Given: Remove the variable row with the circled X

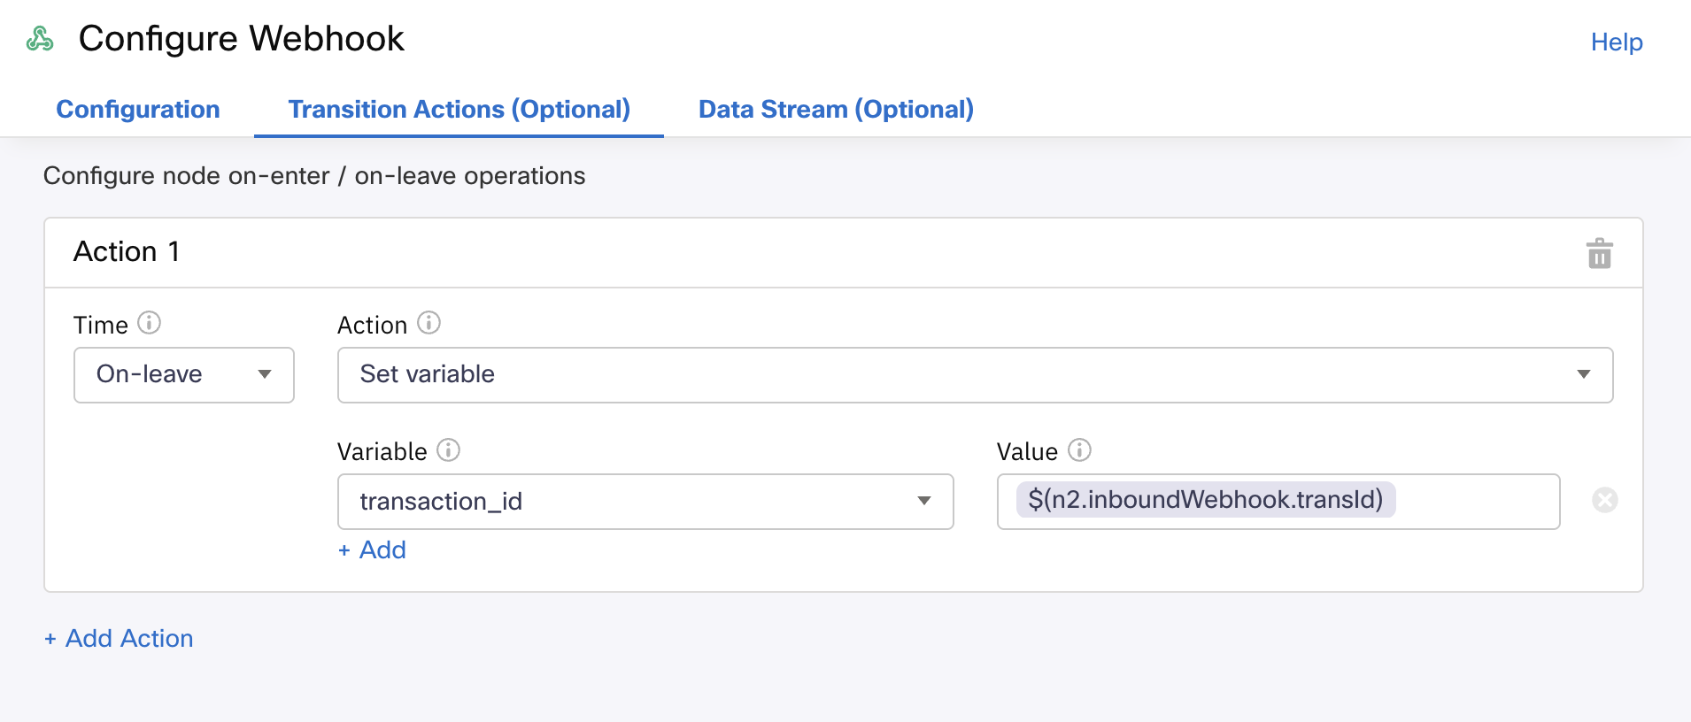Looking at the screenshot, I should point(1604,501).
